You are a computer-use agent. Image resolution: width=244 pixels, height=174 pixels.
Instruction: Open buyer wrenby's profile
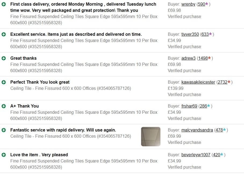tap(188, 4)
